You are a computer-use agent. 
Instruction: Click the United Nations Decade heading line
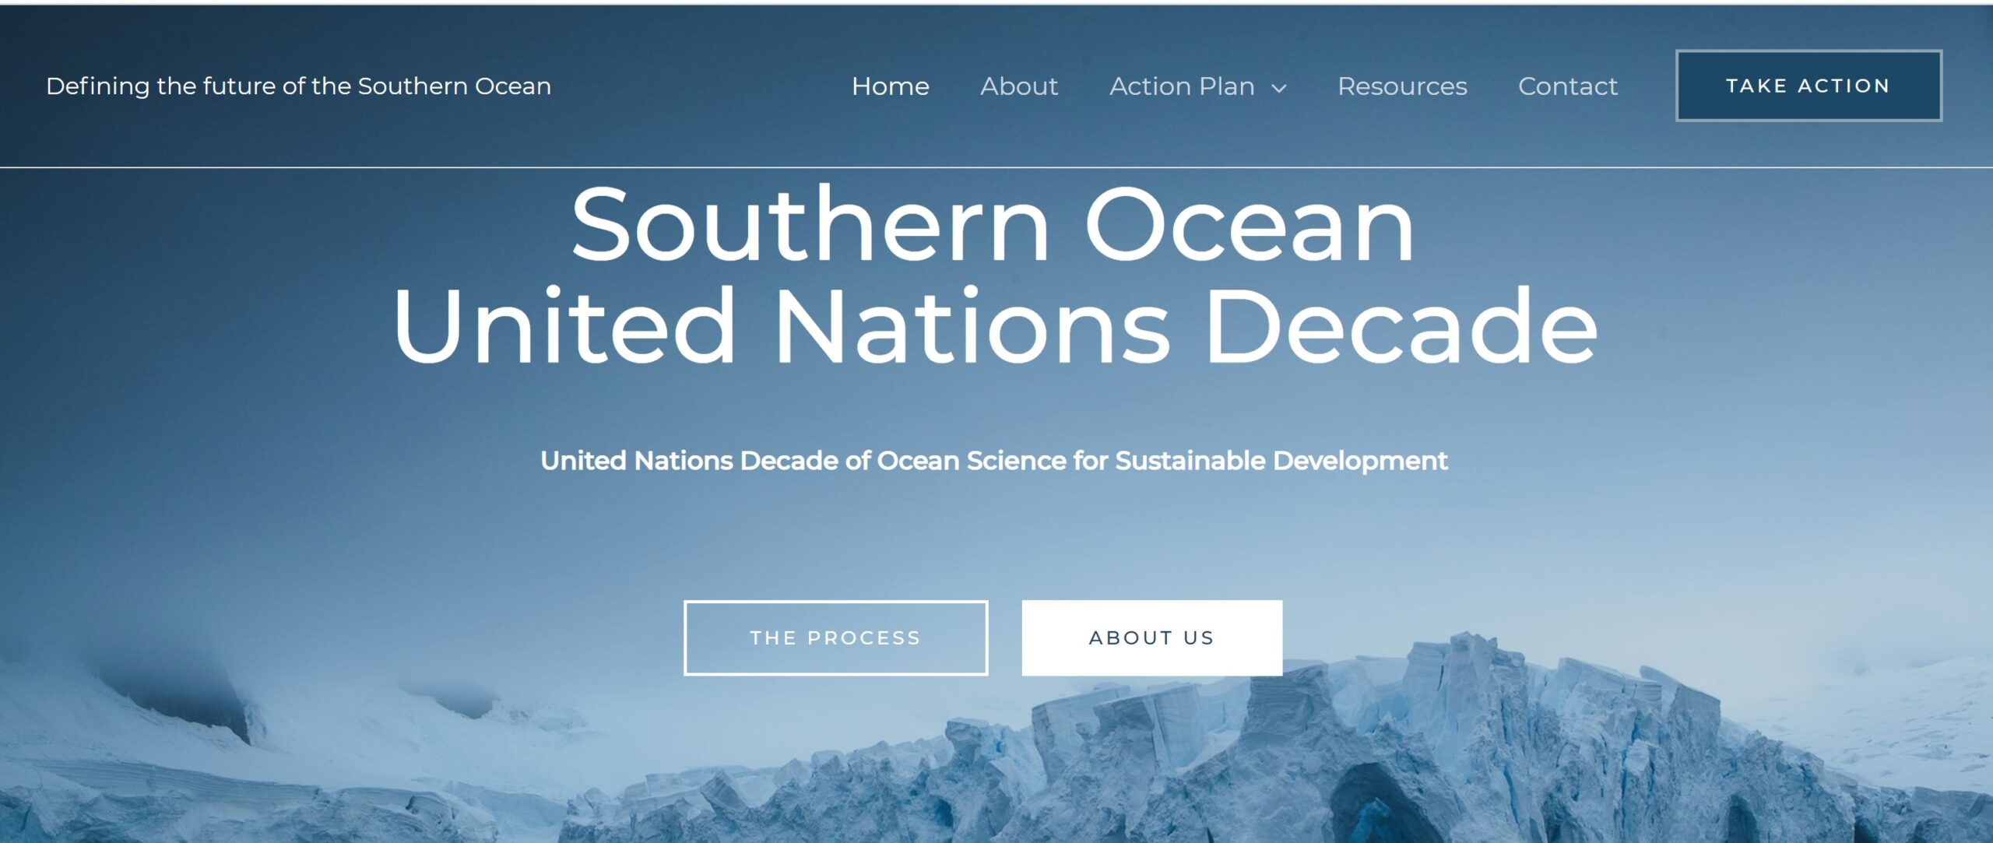click(995, 325)
